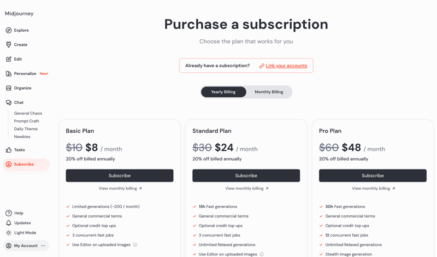Subscribe to the Standard Plan

click(x=246, y=176)
